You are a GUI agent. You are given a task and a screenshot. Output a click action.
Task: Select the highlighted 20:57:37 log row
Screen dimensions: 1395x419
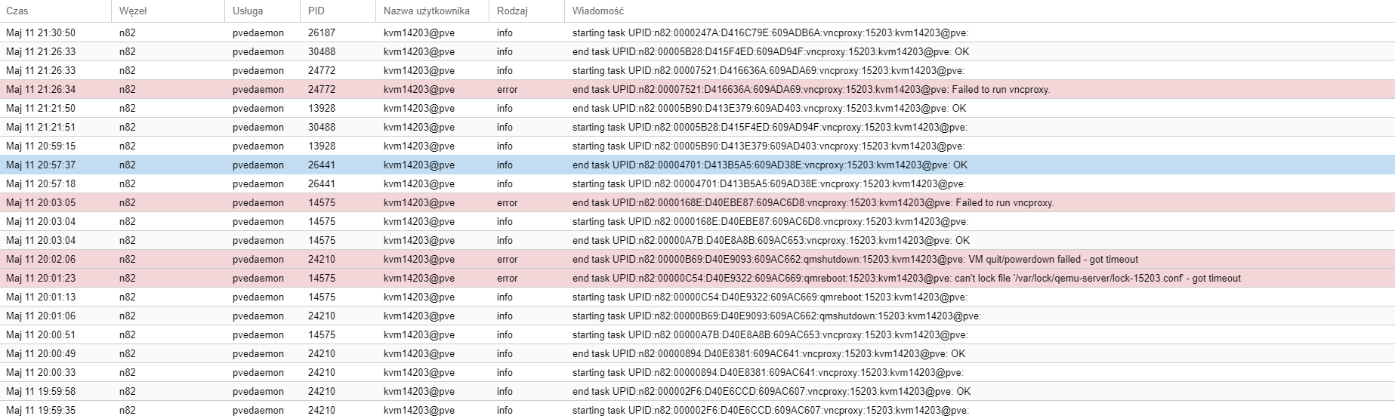click(x=769, y=165)
